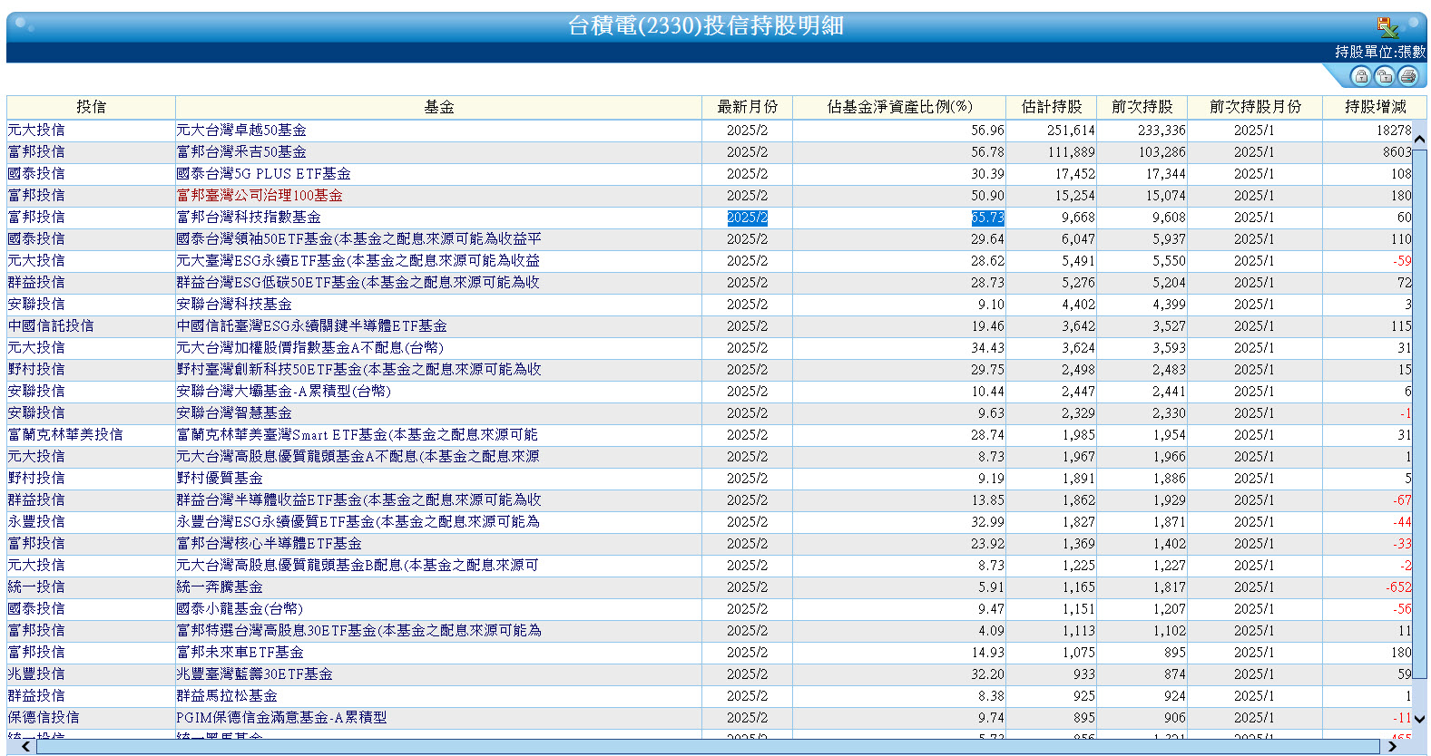Open the 元大台灣卓越50基金 fund link

[x=241, y=131]
